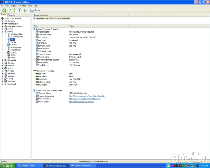Open the Help menu

(x=35, y=6)
